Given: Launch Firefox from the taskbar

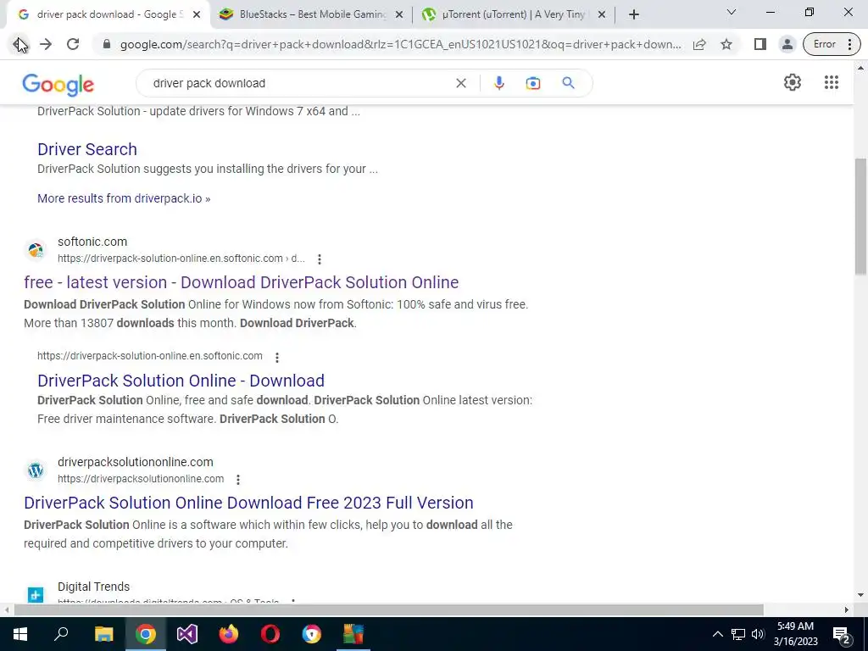Looking at the screenshot, I should point(229,634).
